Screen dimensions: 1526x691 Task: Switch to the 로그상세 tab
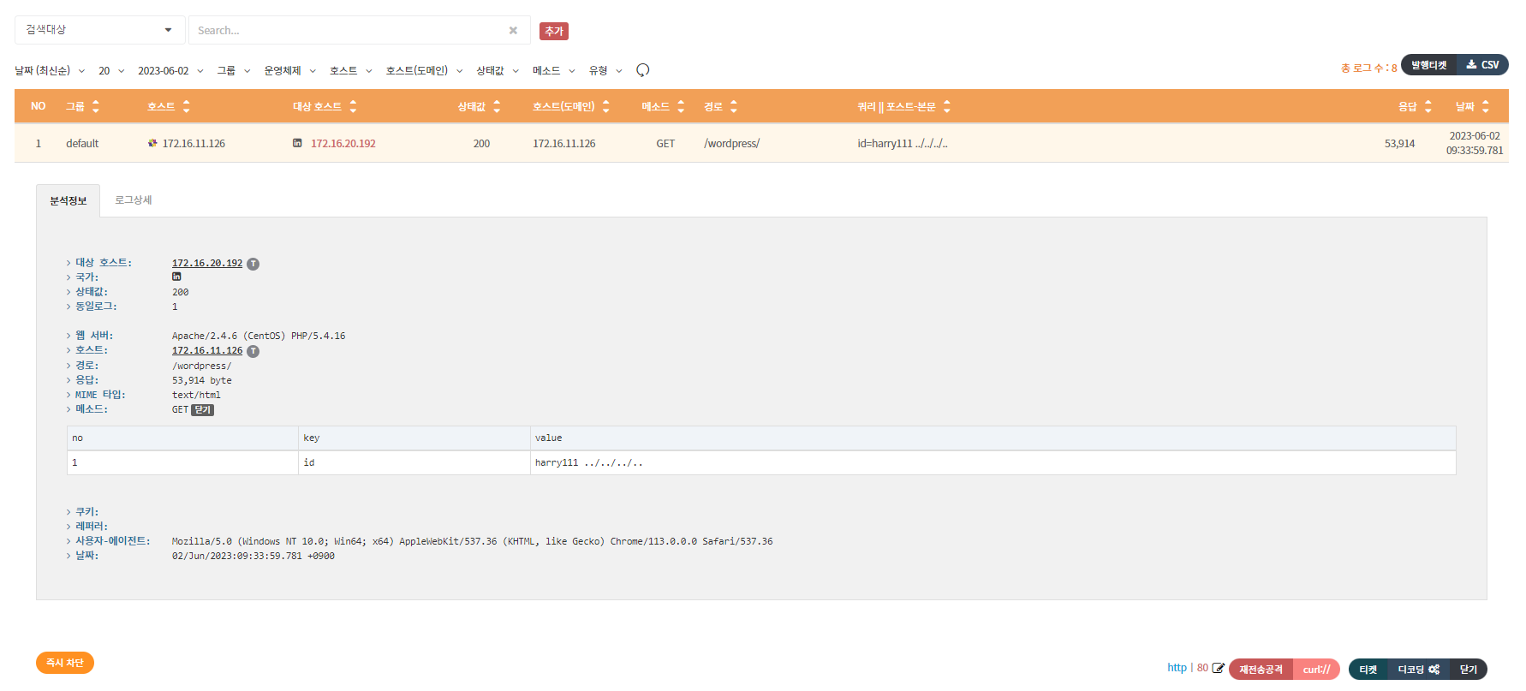point(134,200)
